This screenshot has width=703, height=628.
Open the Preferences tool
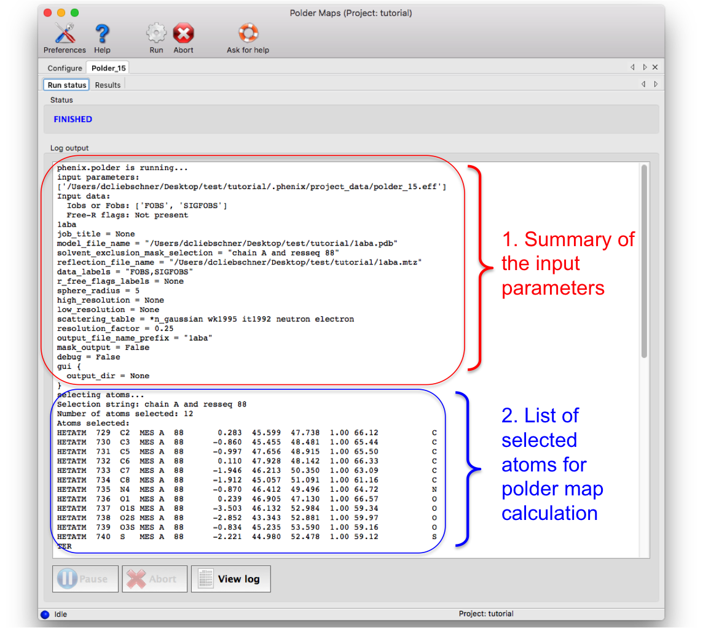pos(64,34)
